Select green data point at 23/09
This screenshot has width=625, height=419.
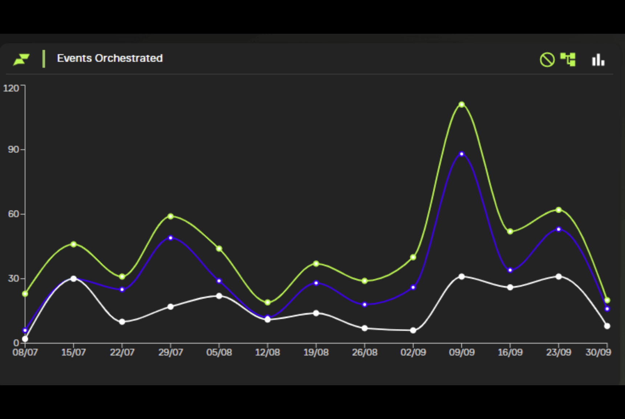[x=559, y=210]
